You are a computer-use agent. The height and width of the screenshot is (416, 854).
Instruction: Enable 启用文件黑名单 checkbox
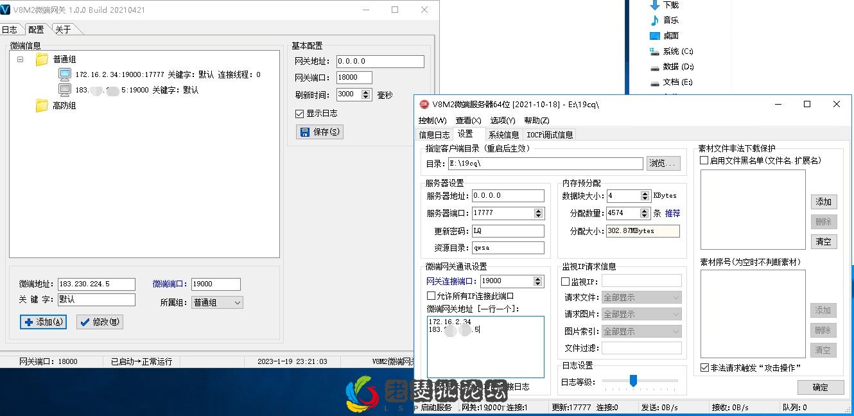coord(704,160)
